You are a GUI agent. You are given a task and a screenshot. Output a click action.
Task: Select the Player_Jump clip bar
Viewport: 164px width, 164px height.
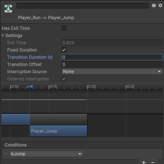pos(59,131)
